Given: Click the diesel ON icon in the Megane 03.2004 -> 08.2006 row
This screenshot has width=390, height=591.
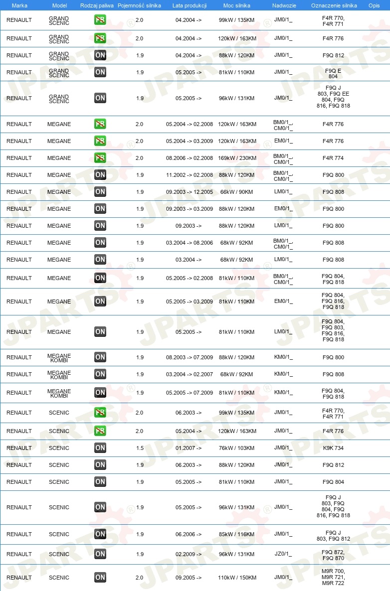Looking at the screenshot, I should [x=100, y=243].
